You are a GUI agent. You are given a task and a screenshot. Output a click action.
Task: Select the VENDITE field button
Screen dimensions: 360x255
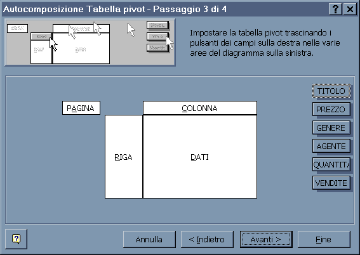click(331, 183)
